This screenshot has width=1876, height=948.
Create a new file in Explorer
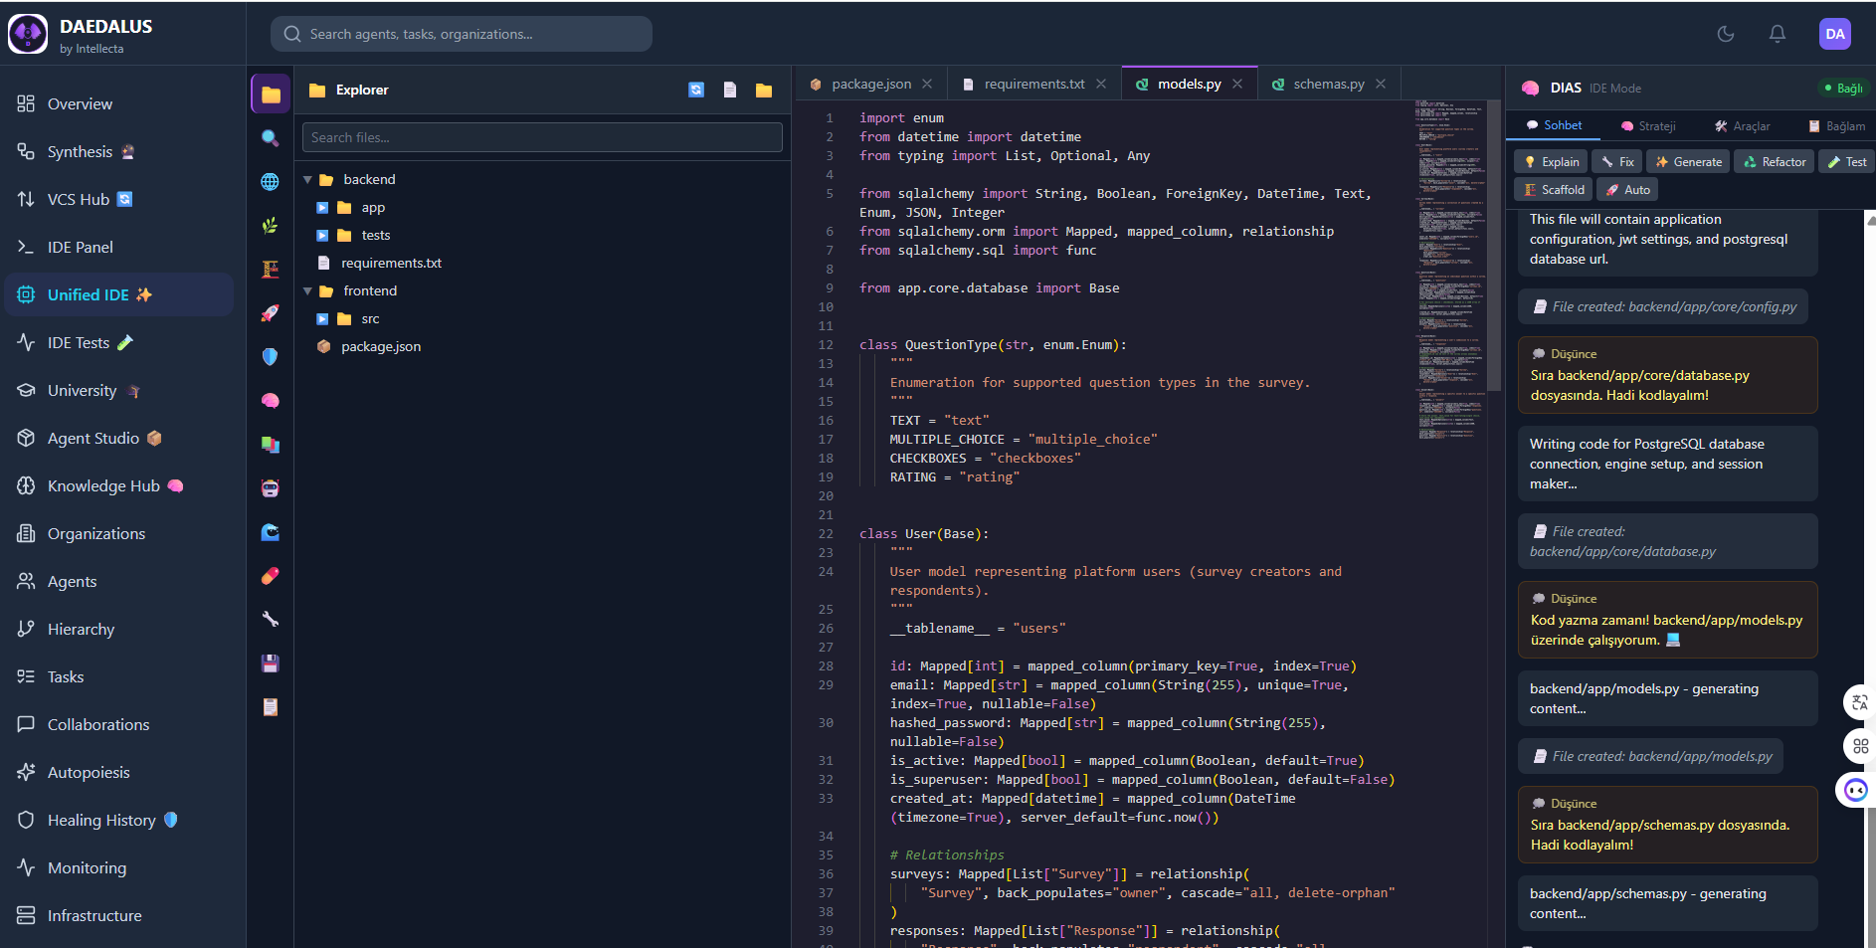tap(730, 90)
